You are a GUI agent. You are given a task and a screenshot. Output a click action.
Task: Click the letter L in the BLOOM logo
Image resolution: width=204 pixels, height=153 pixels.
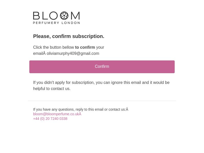[x=44, y=16]
